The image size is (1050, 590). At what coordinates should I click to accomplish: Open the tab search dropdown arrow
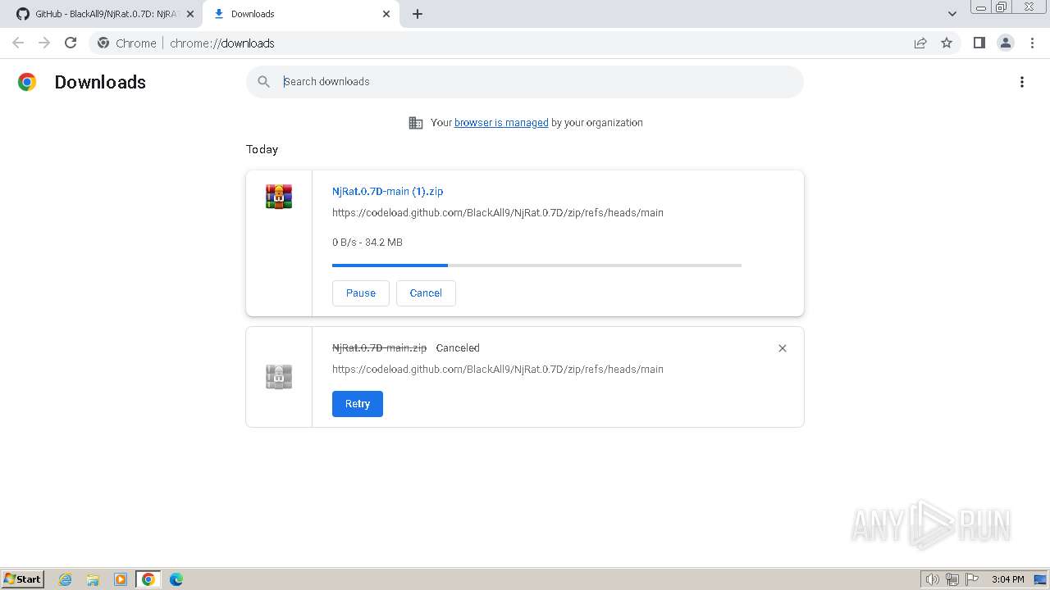tap(952, 14)
